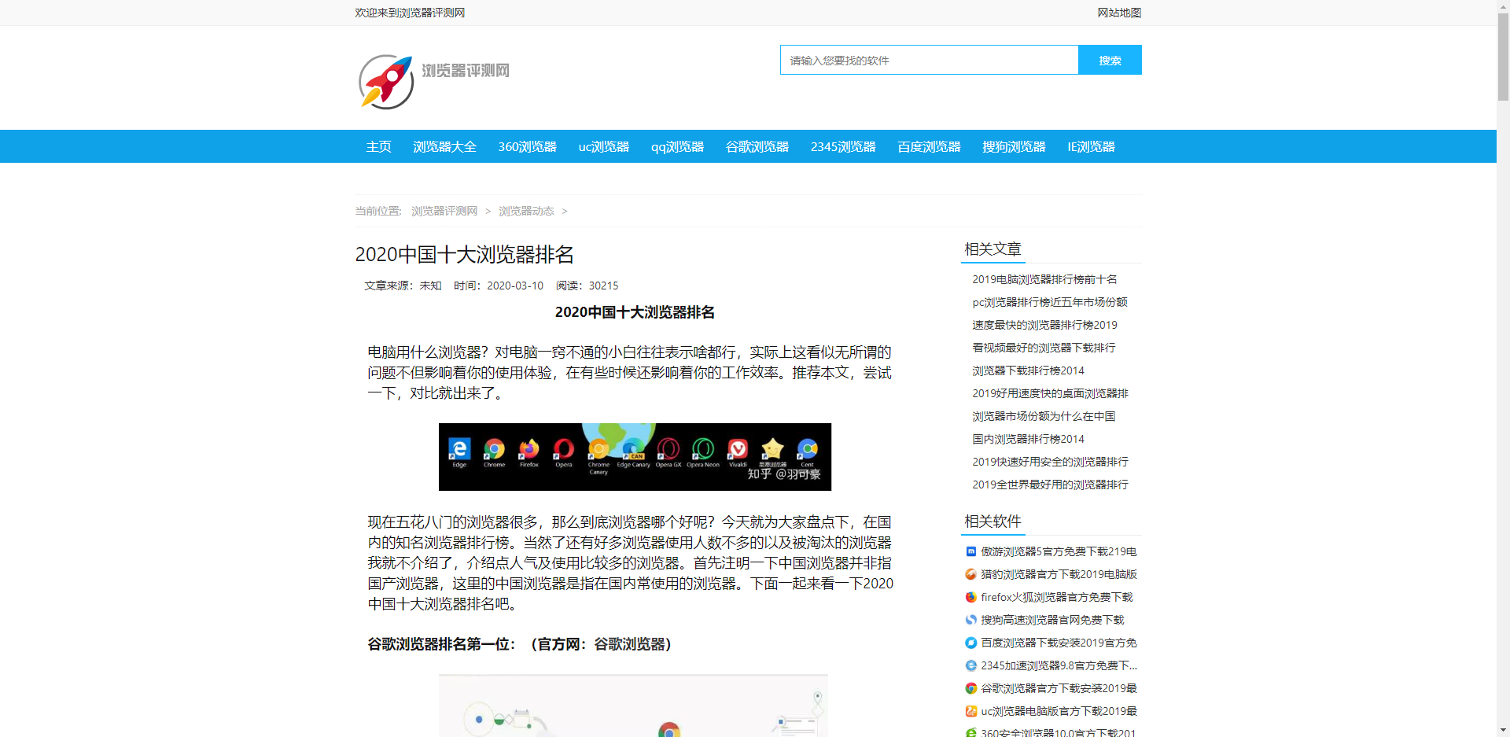Open article 2019好用速度快的桌面浏览器排
Image resolution: width=1510 pixels, height=737 pixels.
click(1050, 393)
